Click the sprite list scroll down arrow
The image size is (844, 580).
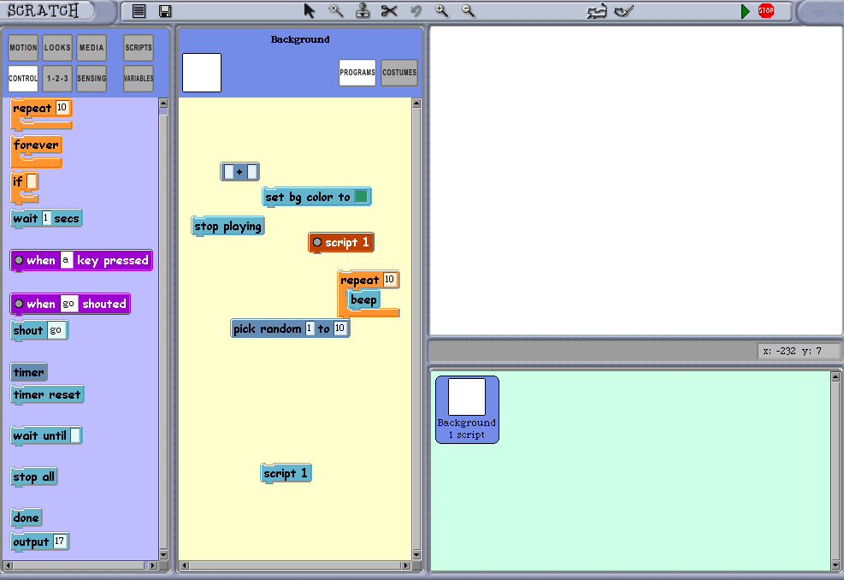(835, 565)
